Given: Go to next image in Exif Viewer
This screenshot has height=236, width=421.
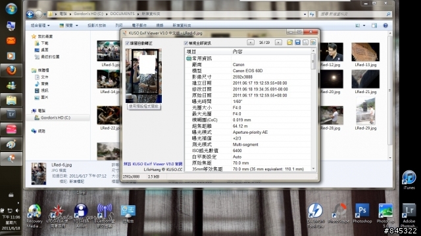Looking at the screenshot, I should tap(278, 43).
